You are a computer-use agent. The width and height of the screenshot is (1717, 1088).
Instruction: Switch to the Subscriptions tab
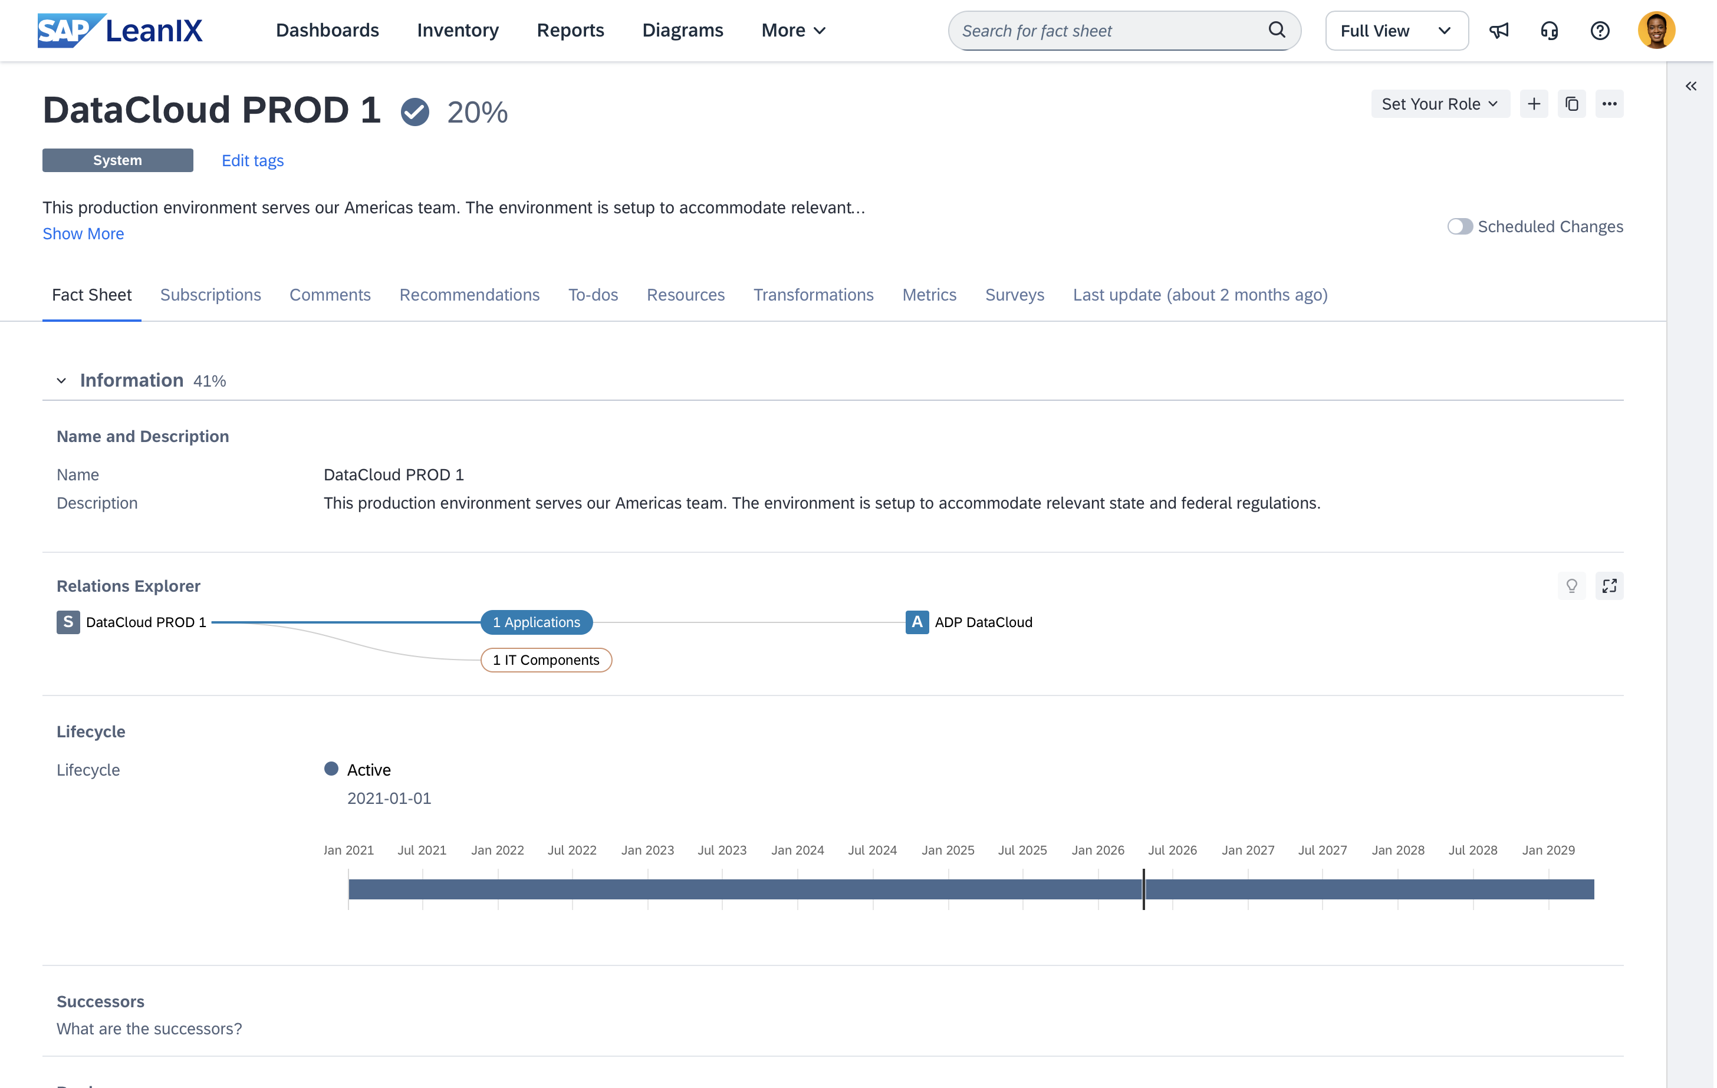[x=210, y=295]
